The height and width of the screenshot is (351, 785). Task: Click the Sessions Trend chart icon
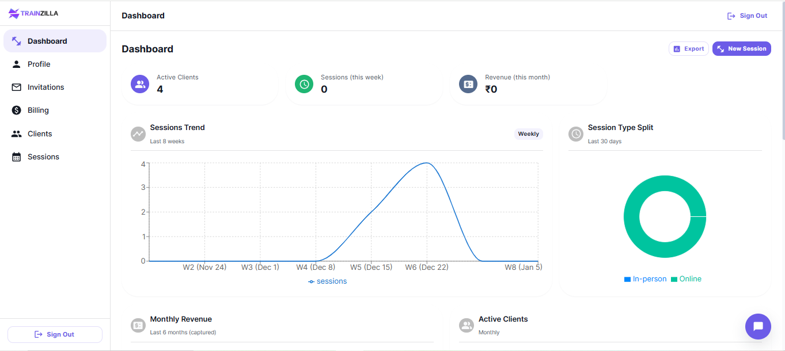[138, 134]
